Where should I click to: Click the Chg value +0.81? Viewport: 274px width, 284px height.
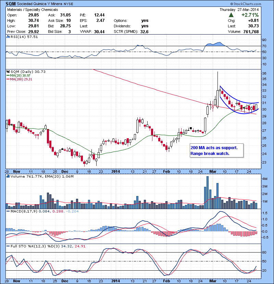coord(253,21)
